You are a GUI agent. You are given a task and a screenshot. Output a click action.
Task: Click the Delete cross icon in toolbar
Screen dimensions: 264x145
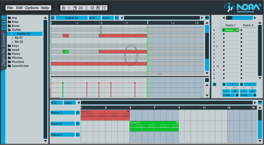pos(92,8)
